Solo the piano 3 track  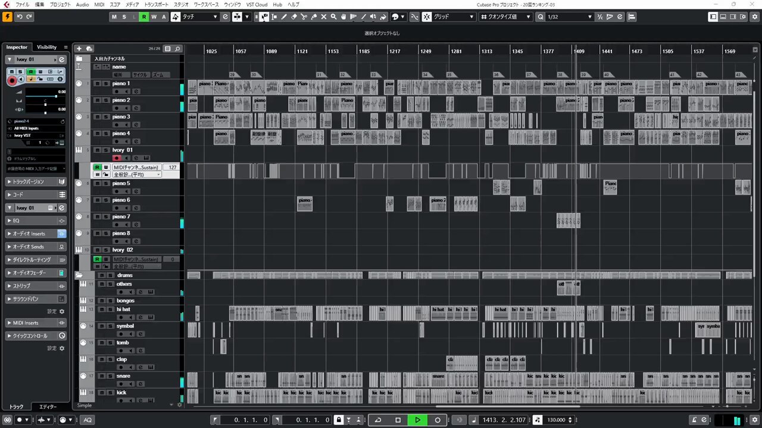105,117
